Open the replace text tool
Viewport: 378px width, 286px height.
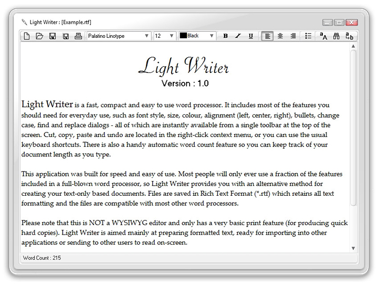349,36
